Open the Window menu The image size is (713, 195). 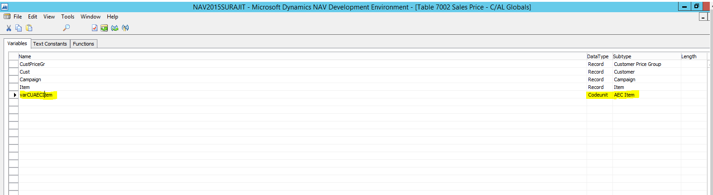(x=91, y=17)
